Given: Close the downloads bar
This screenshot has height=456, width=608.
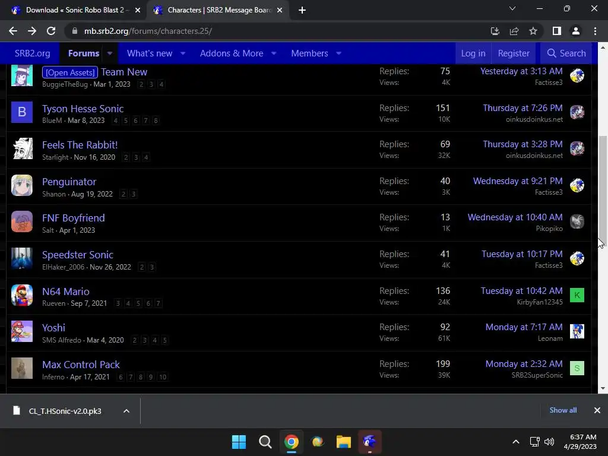Looking at the screenshot, I should pos(597,410).
